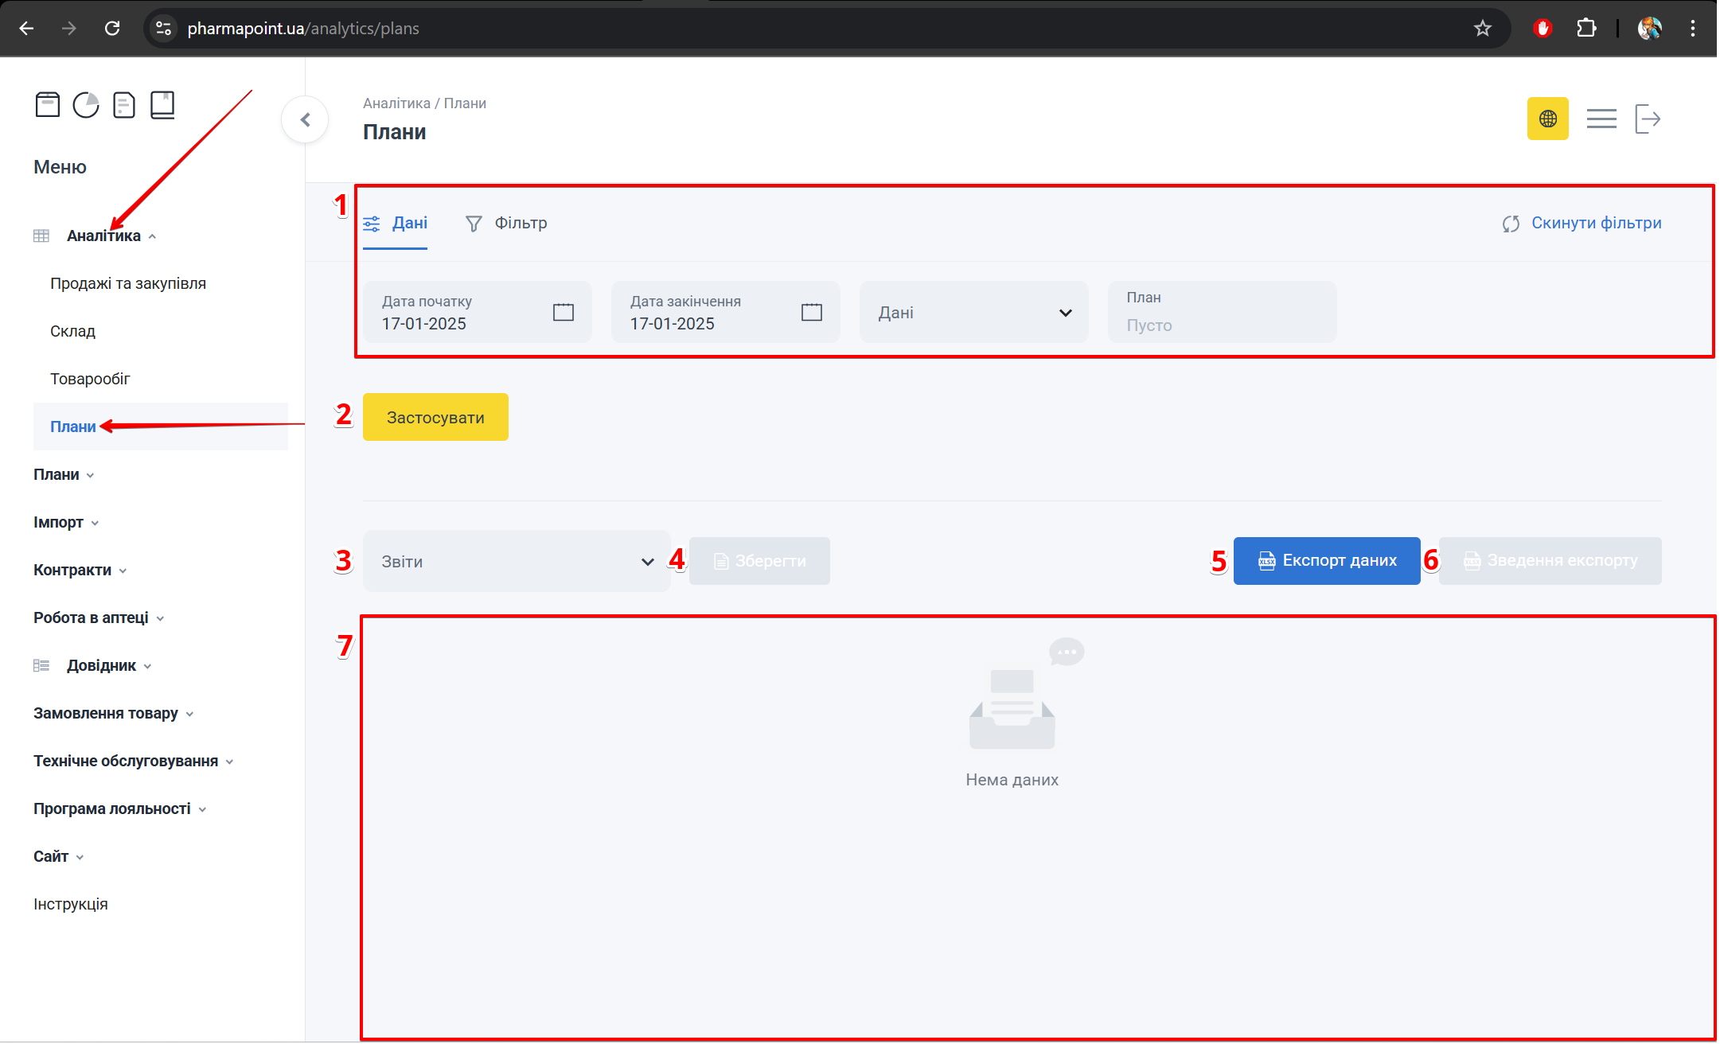The width and height of the screenshot is (1720, 1044).
Task: Click the pie chart analytics icon
Action: pos(86,105)
